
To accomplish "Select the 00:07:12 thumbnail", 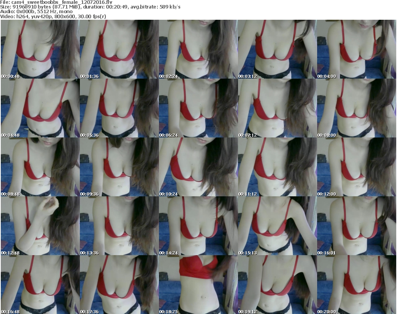I will coord(278,108).
